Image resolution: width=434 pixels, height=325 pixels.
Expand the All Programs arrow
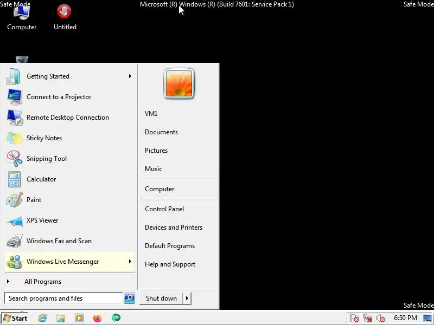click(8, 282)
